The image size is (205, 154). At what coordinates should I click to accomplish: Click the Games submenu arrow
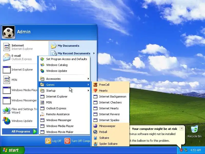88,85
